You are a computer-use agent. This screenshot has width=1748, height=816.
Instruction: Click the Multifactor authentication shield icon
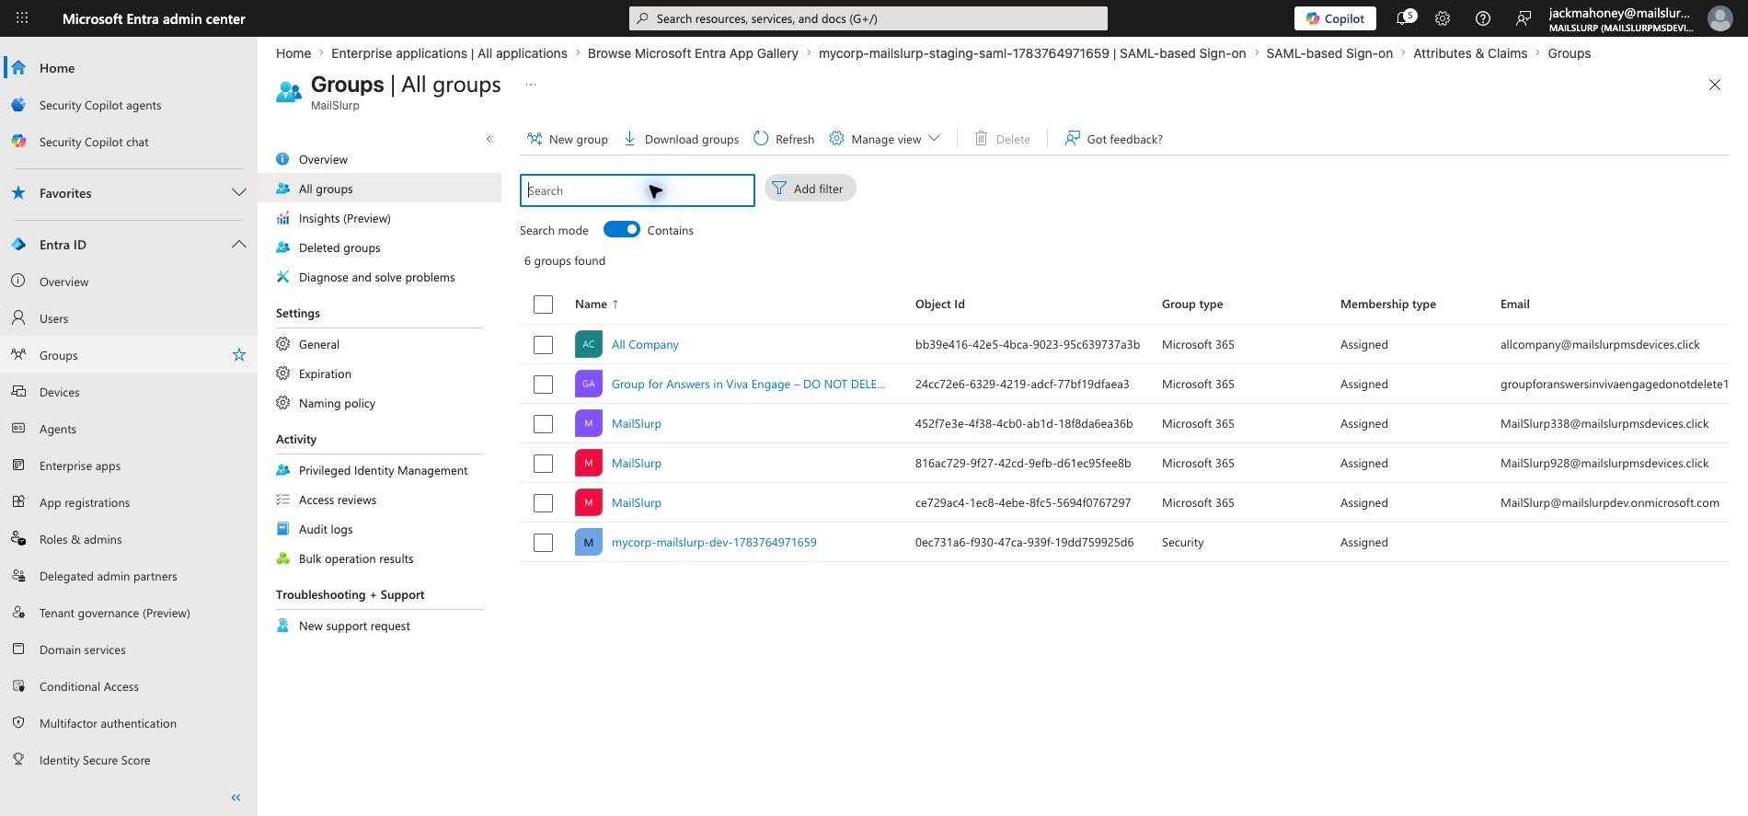click(x=18, y=722)
